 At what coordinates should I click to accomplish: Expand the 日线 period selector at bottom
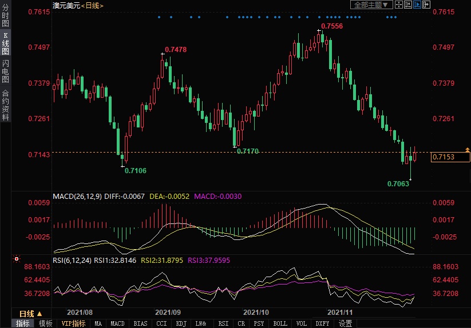coord(31,314)
